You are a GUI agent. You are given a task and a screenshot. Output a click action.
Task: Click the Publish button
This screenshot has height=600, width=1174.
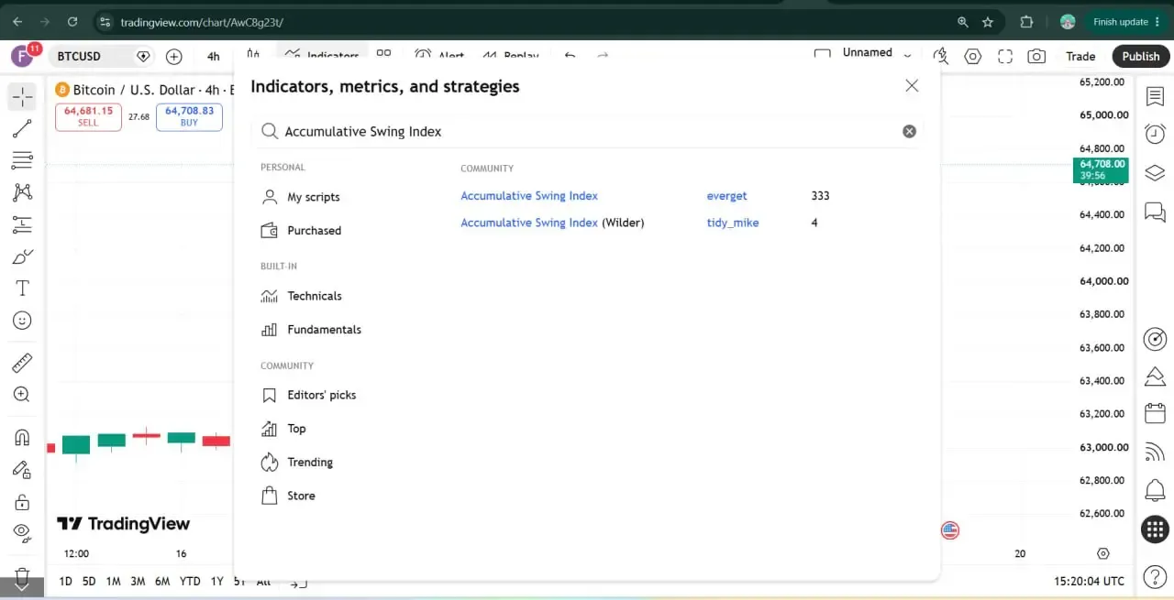click(x=1141, y=57)
